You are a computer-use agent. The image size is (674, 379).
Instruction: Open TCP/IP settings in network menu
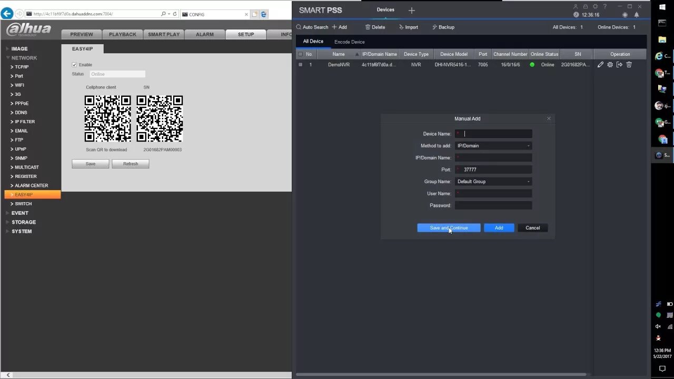point(22,67)
